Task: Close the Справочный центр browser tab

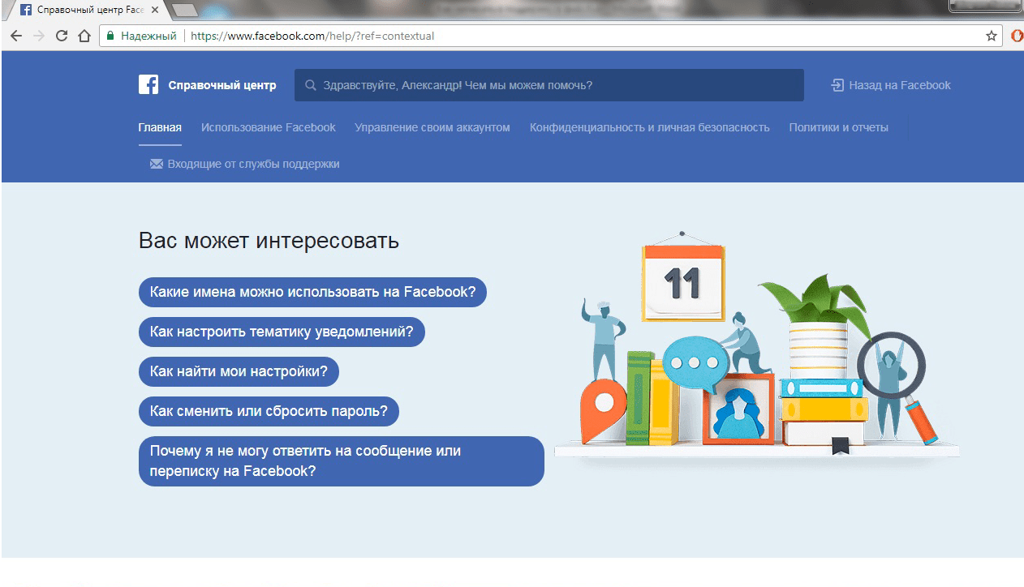Action: (155, 11)
